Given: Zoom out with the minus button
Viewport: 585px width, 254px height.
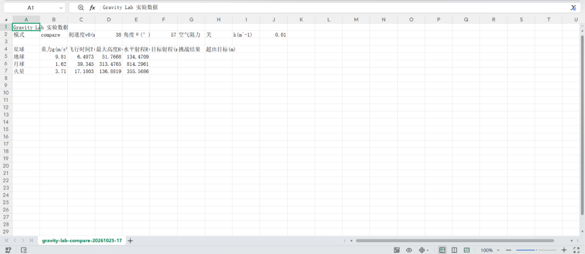Looking at the screenshot, I should (x=508, y=250).
